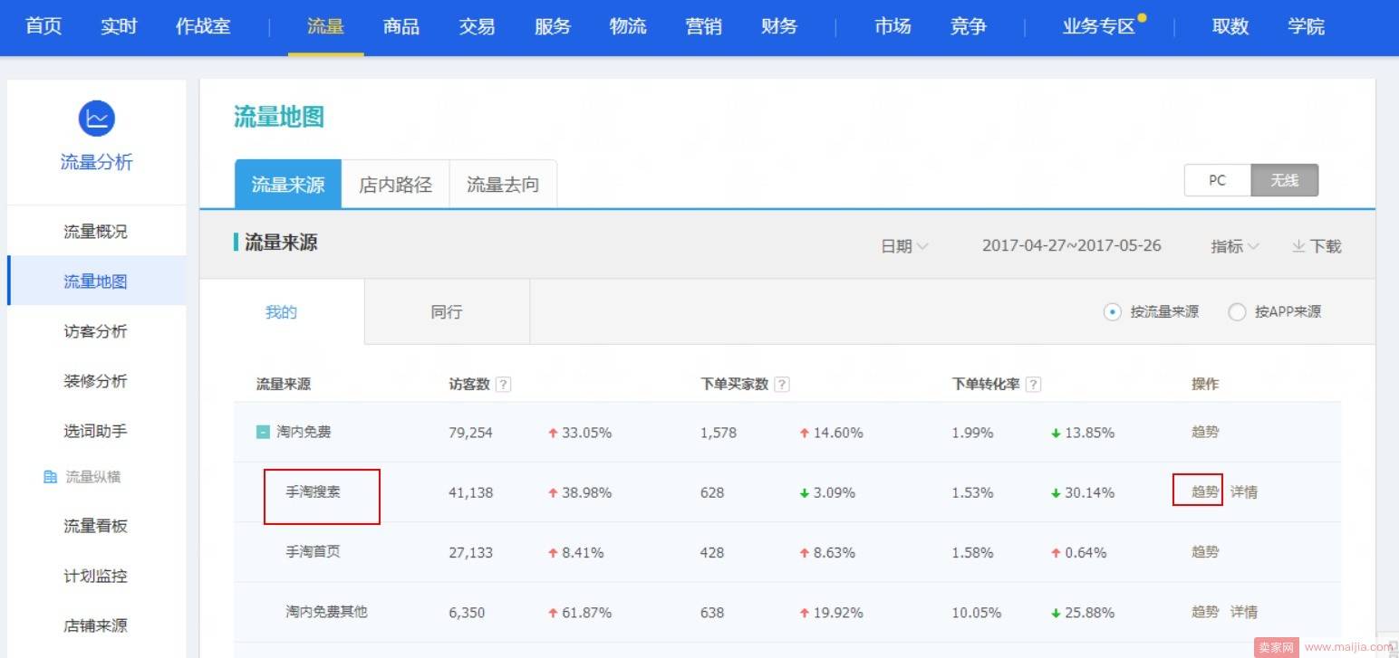Viewport: 1399px width, 658px height.
Task: Click 详情 for the 淘内免费其他 row
Action: coord(1244,612)
